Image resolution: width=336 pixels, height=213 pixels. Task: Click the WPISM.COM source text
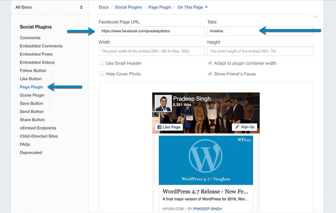coord(173,209)
